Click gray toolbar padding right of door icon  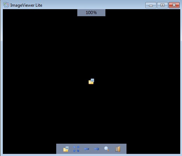(x=123, y=149)
